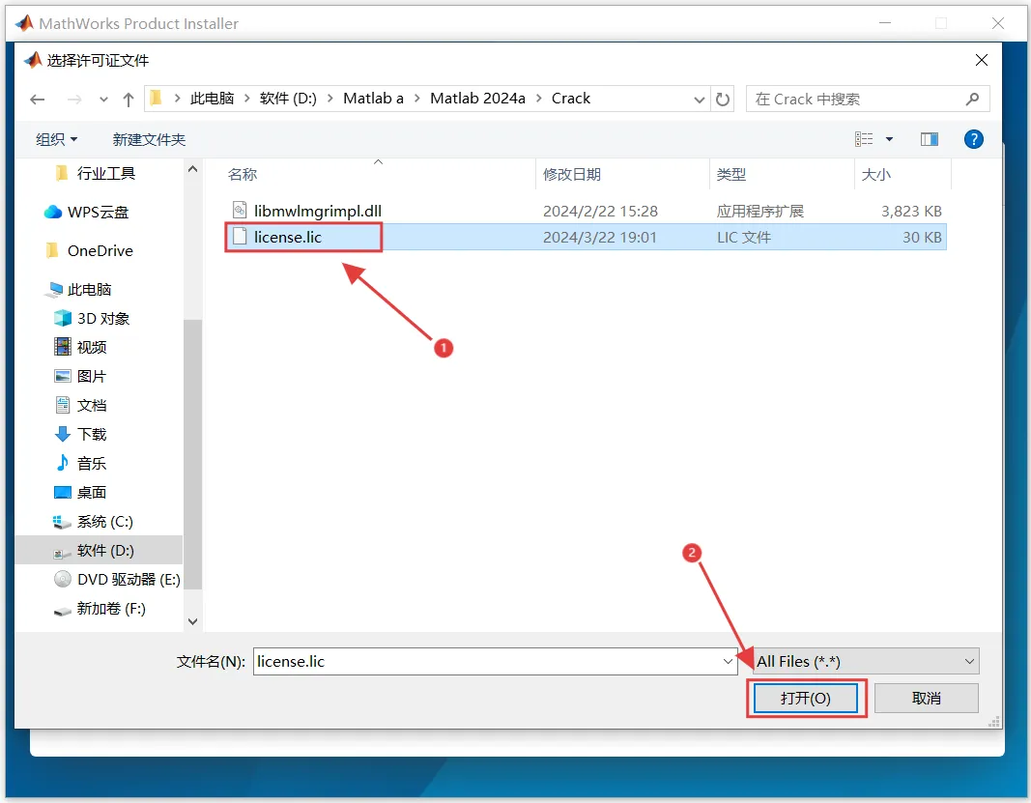Click the search magnifier icon
1031x803 pixels.
pos(972,100)
